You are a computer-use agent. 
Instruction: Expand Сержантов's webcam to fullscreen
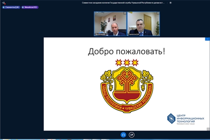tap(158, 13)
